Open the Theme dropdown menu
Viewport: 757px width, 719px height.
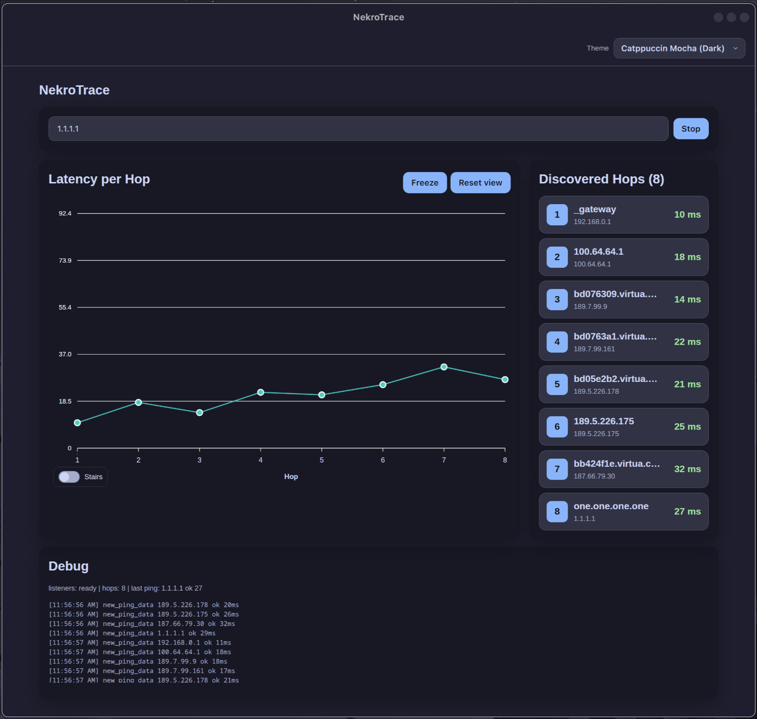(x=679, y=48)
